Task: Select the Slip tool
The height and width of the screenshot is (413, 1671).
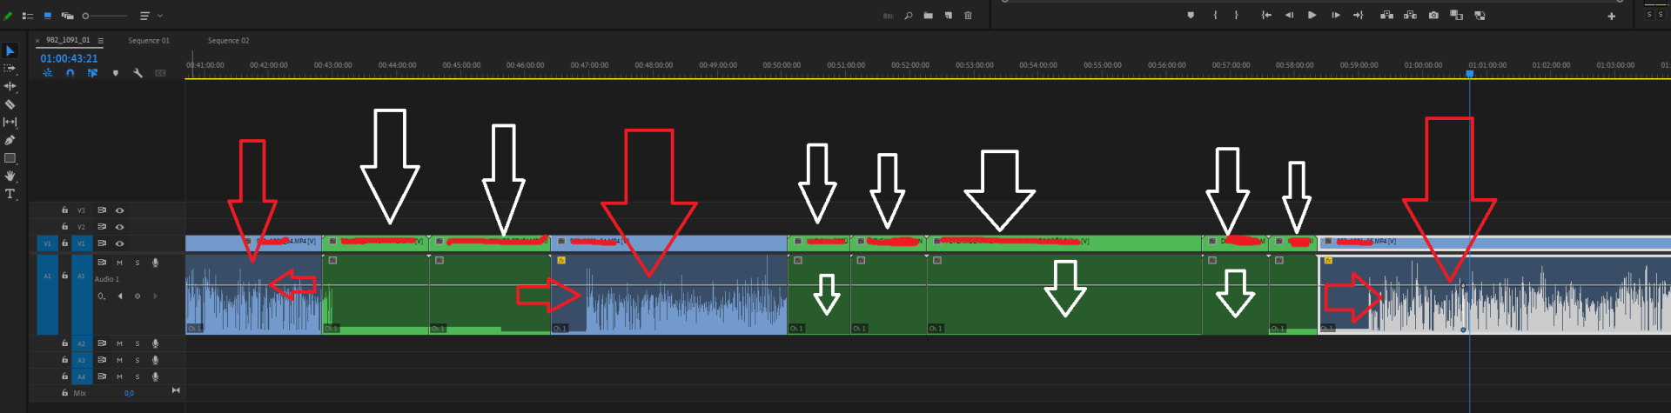Action: pyautogui.click(x=10, y=123)
